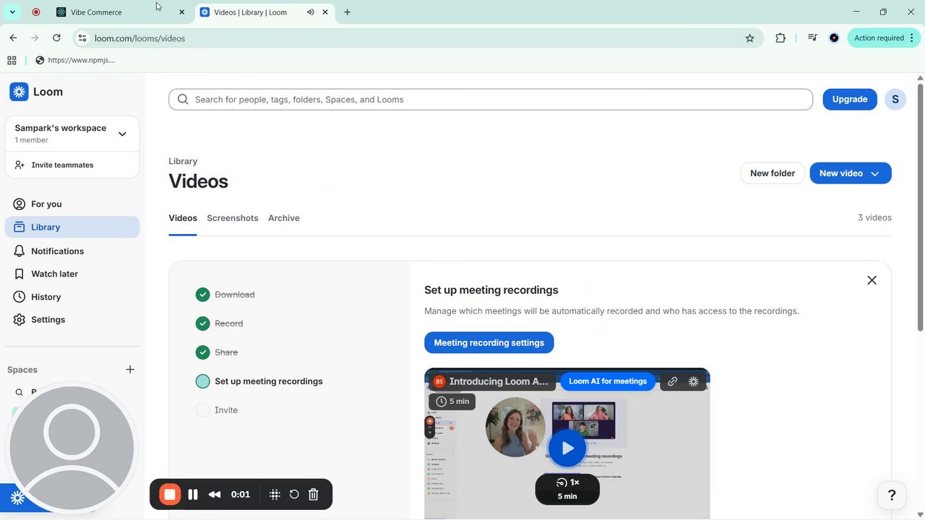The height and width of the screenshot is (520, 925).
Task: Switch to the Screenshots tab
Action: [233, 218]
